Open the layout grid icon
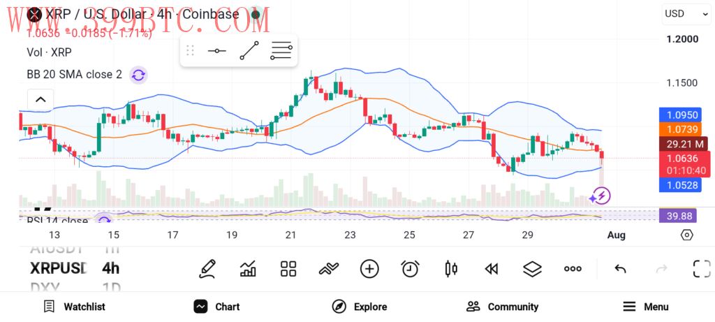Screen dimensions: 715x322 click(288, 269)
